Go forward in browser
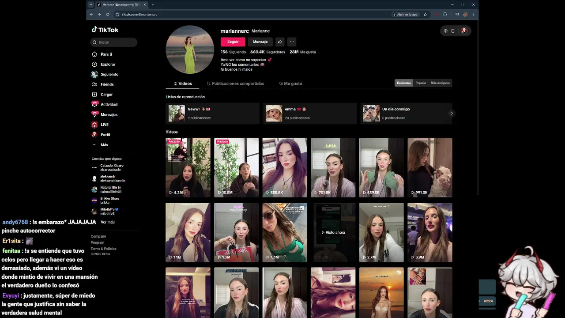The image size is (565, 318). (x=99, y=15)
